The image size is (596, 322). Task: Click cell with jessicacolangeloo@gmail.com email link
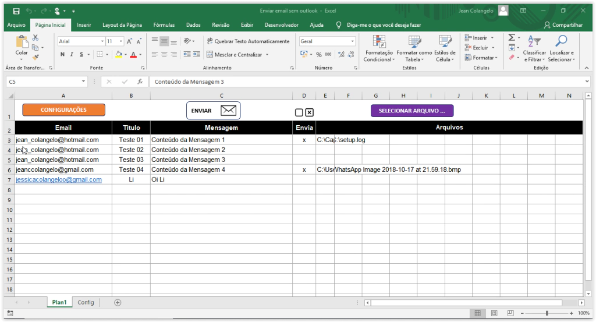point(59,180)
